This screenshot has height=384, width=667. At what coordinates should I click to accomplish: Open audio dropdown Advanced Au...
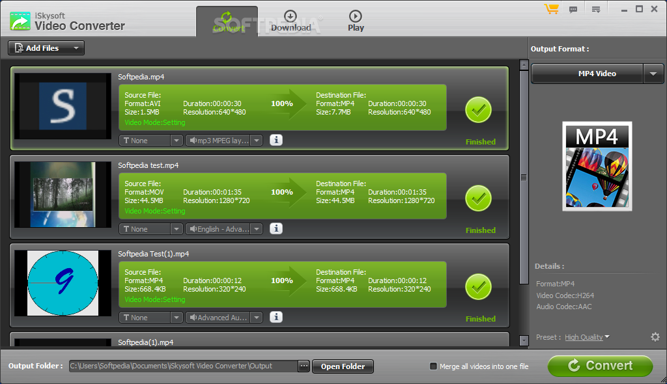pos(257,317)
